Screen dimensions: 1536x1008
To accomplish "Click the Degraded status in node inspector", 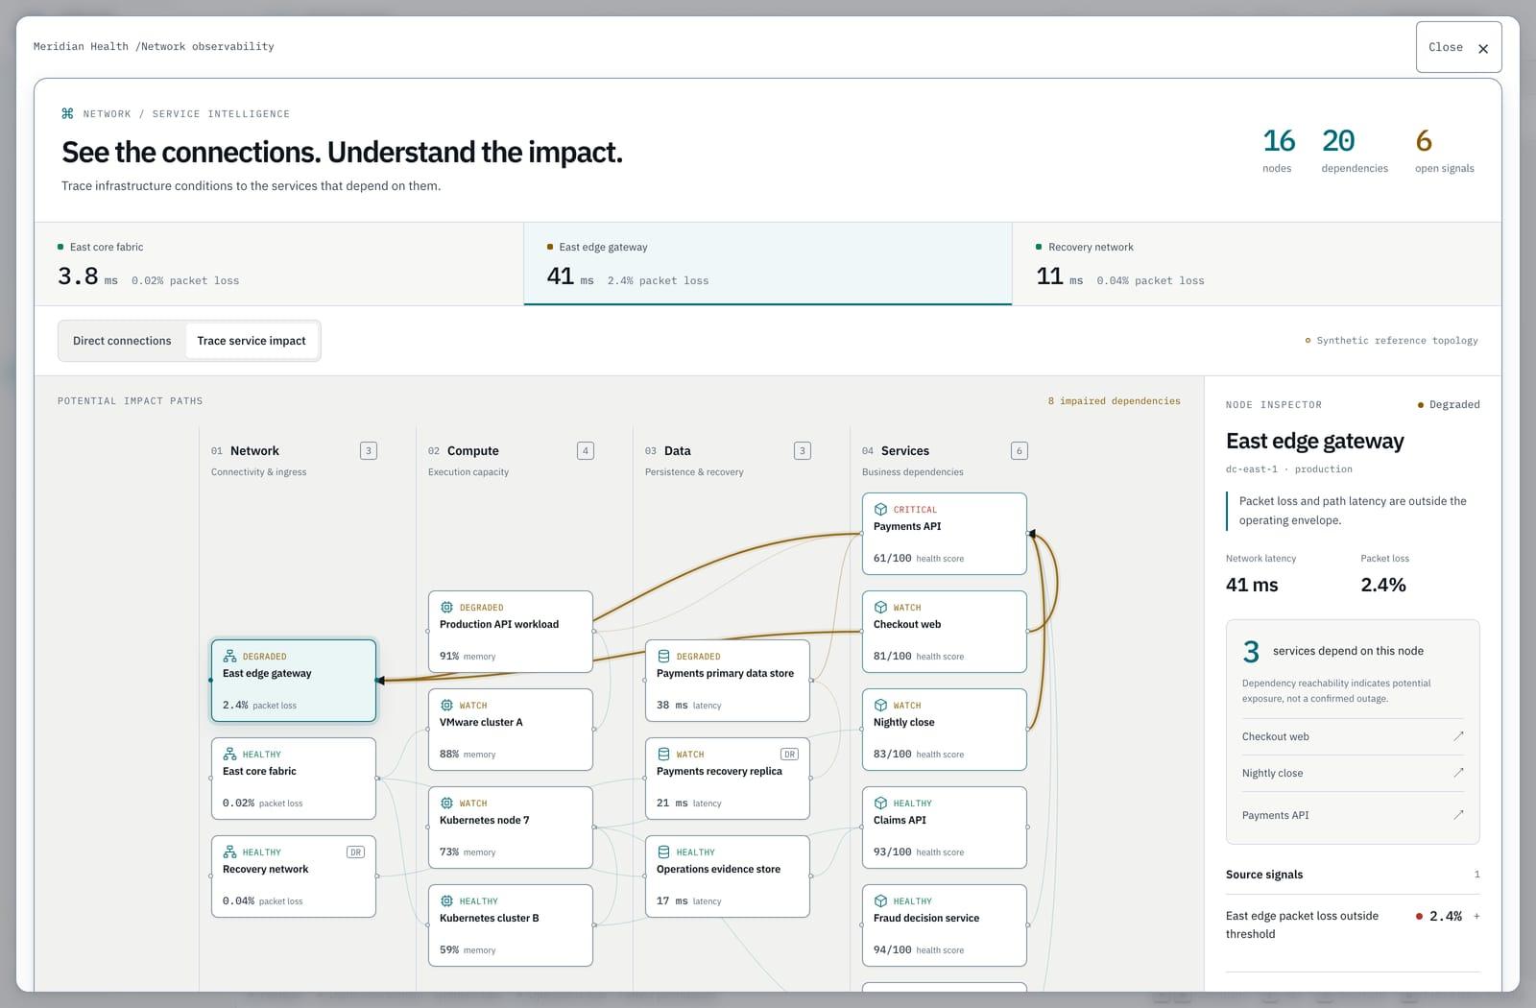I will [1449, 404].
